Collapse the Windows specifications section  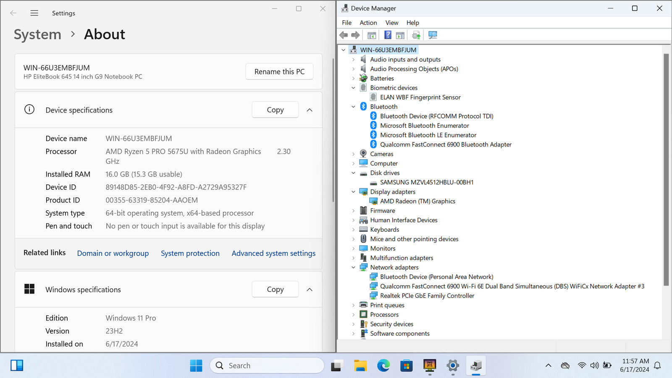click(x=310, y=290)
